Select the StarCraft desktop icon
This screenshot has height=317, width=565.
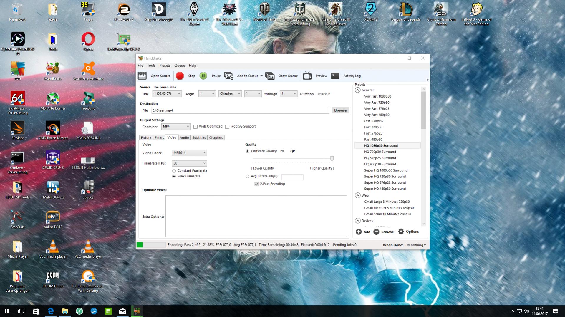pos(18,219)
